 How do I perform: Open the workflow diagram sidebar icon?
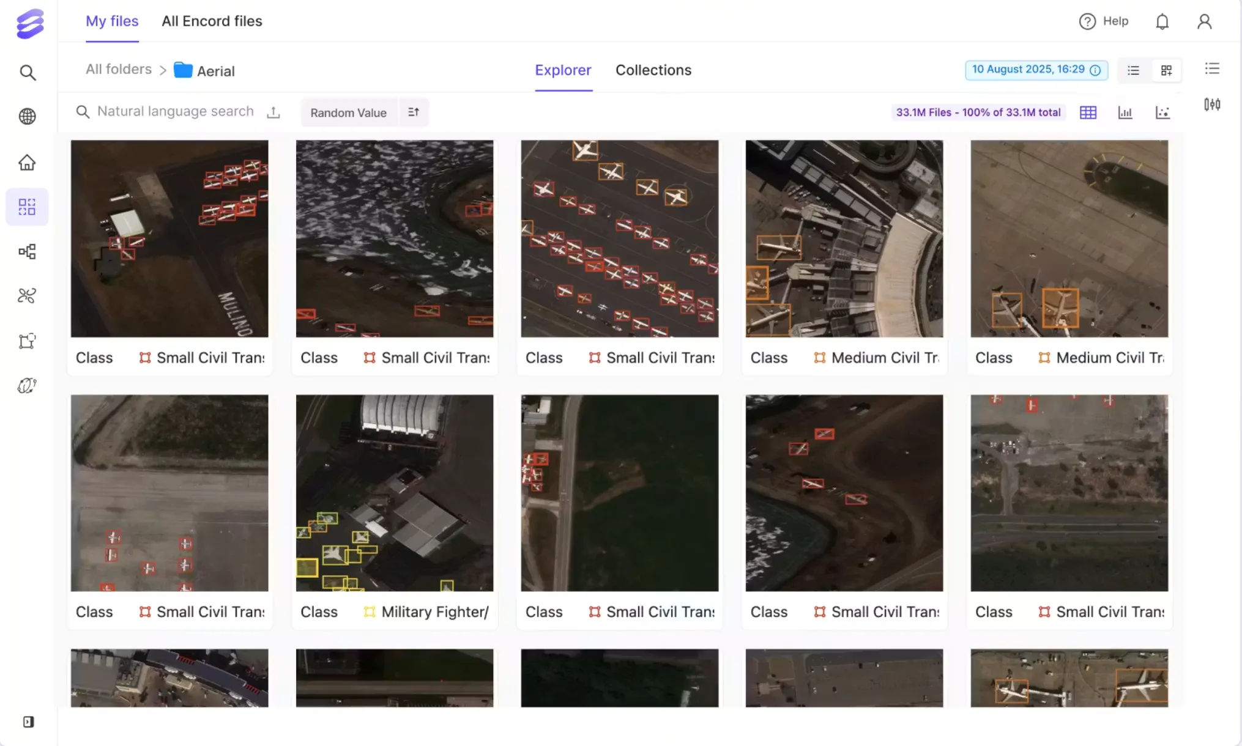point(28,251)
